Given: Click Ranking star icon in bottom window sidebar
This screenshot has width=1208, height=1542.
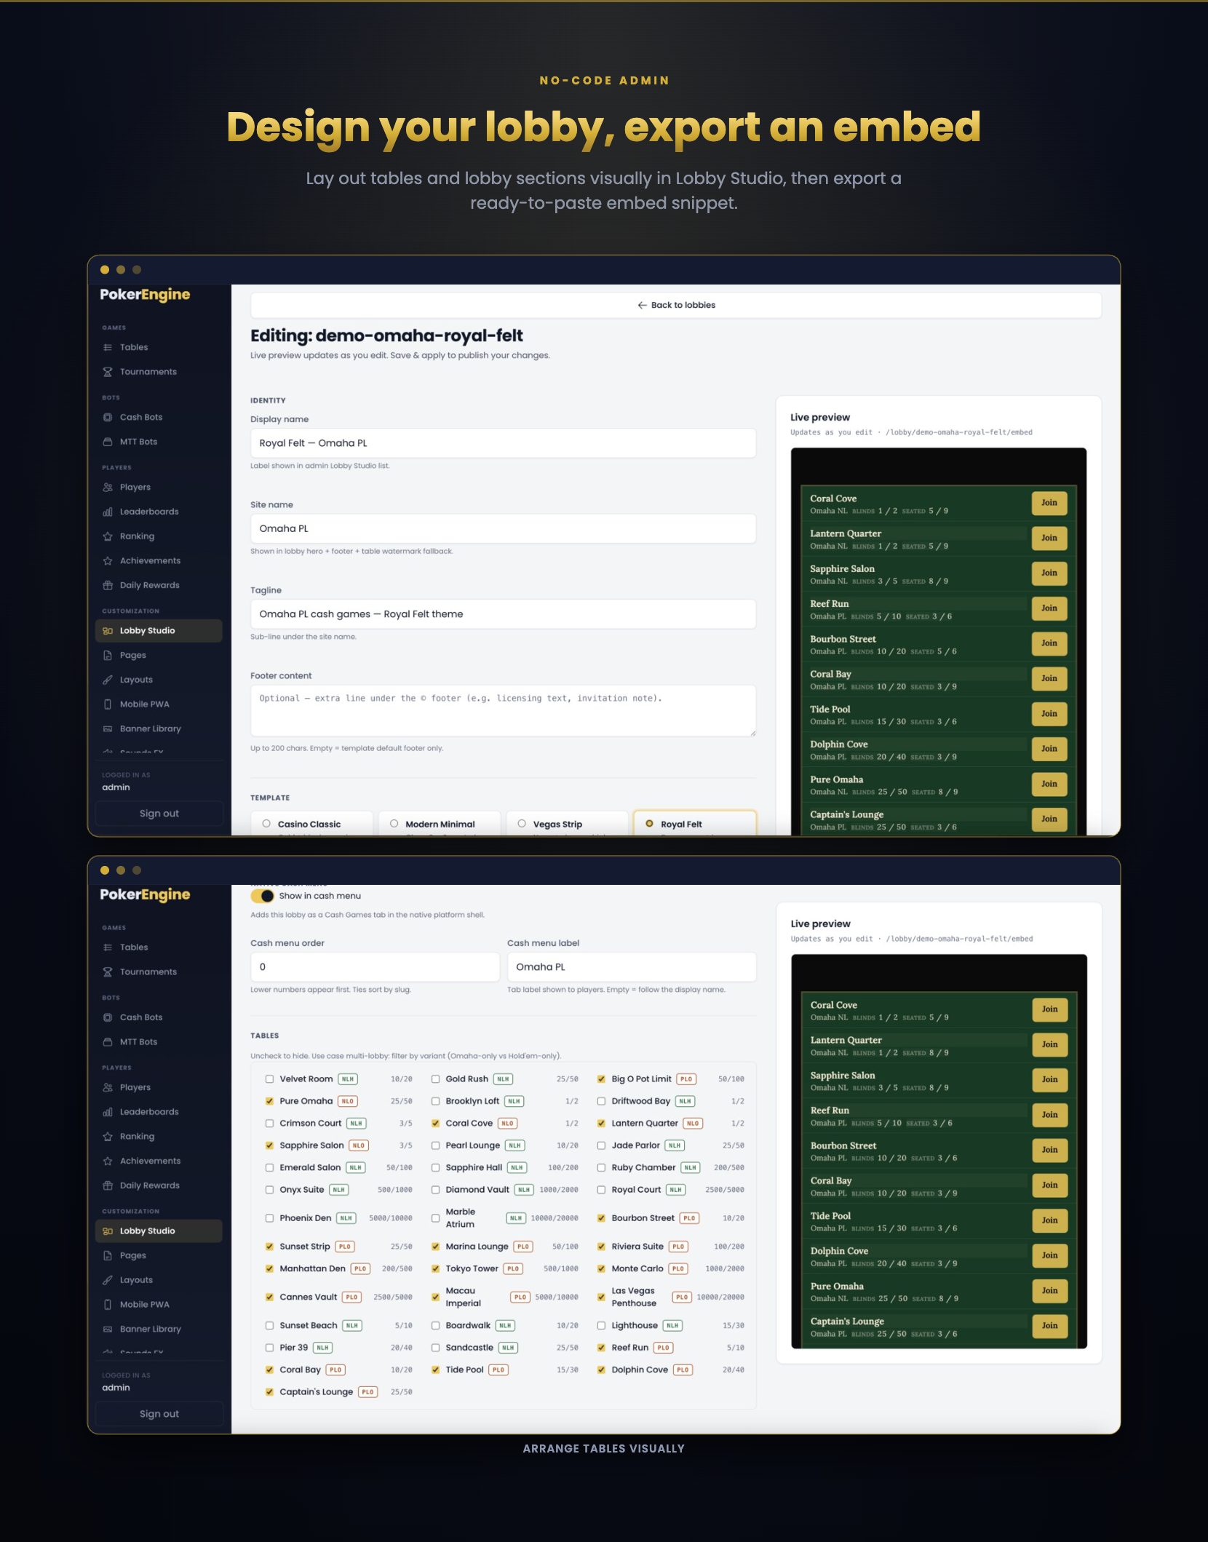Looking at the screenshot, I should pos(108,1137).
